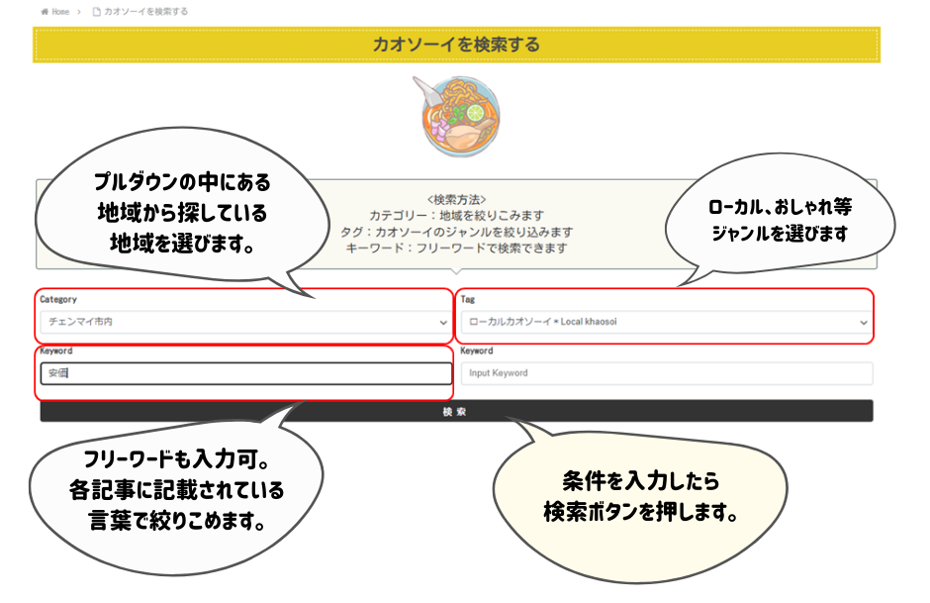Image resolution: width=930 pixels, height=603 pixels.
Task: Click the khao soi noodle bowl illustration
Action: click(x=456, y=116)
